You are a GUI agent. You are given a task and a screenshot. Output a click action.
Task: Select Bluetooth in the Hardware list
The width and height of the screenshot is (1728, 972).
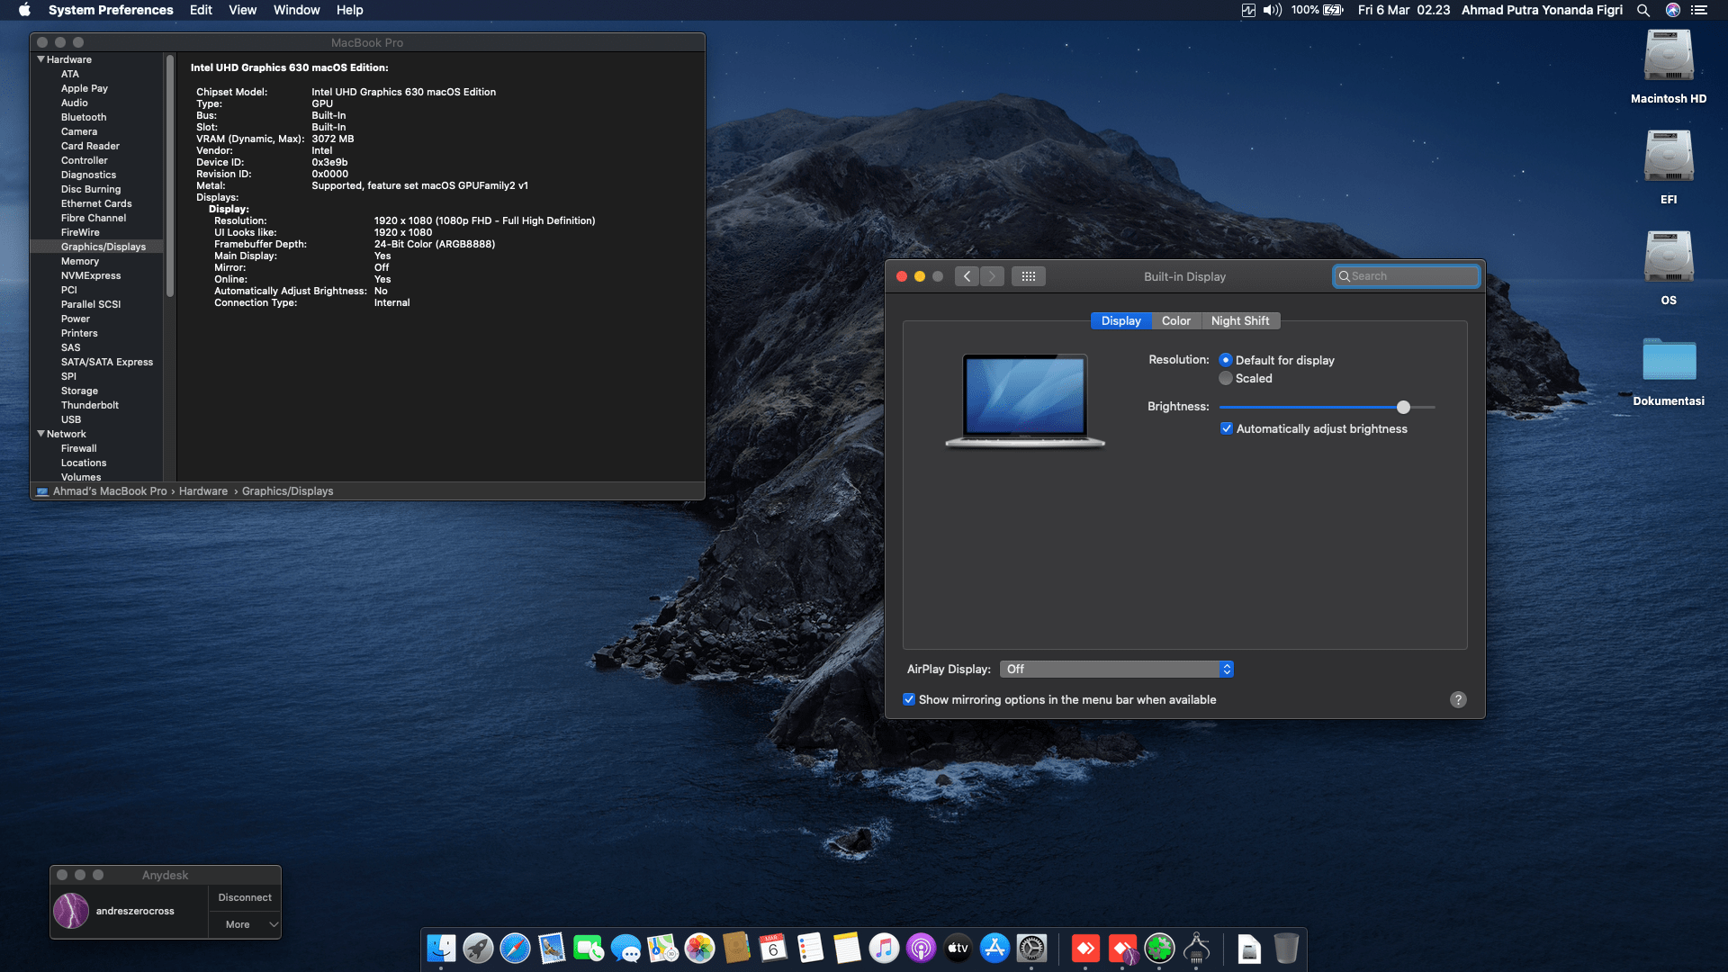pyautogui.click(x=84, y=117)
